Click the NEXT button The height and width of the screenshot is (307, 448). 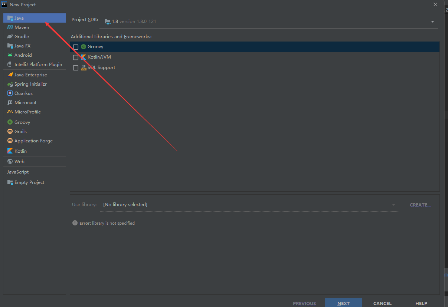coord(343,303)
